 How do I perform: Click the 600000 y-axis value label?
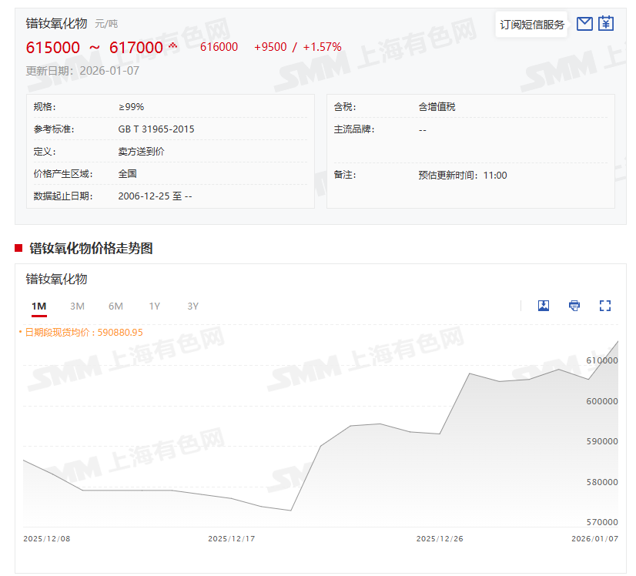tap(602, 401)
